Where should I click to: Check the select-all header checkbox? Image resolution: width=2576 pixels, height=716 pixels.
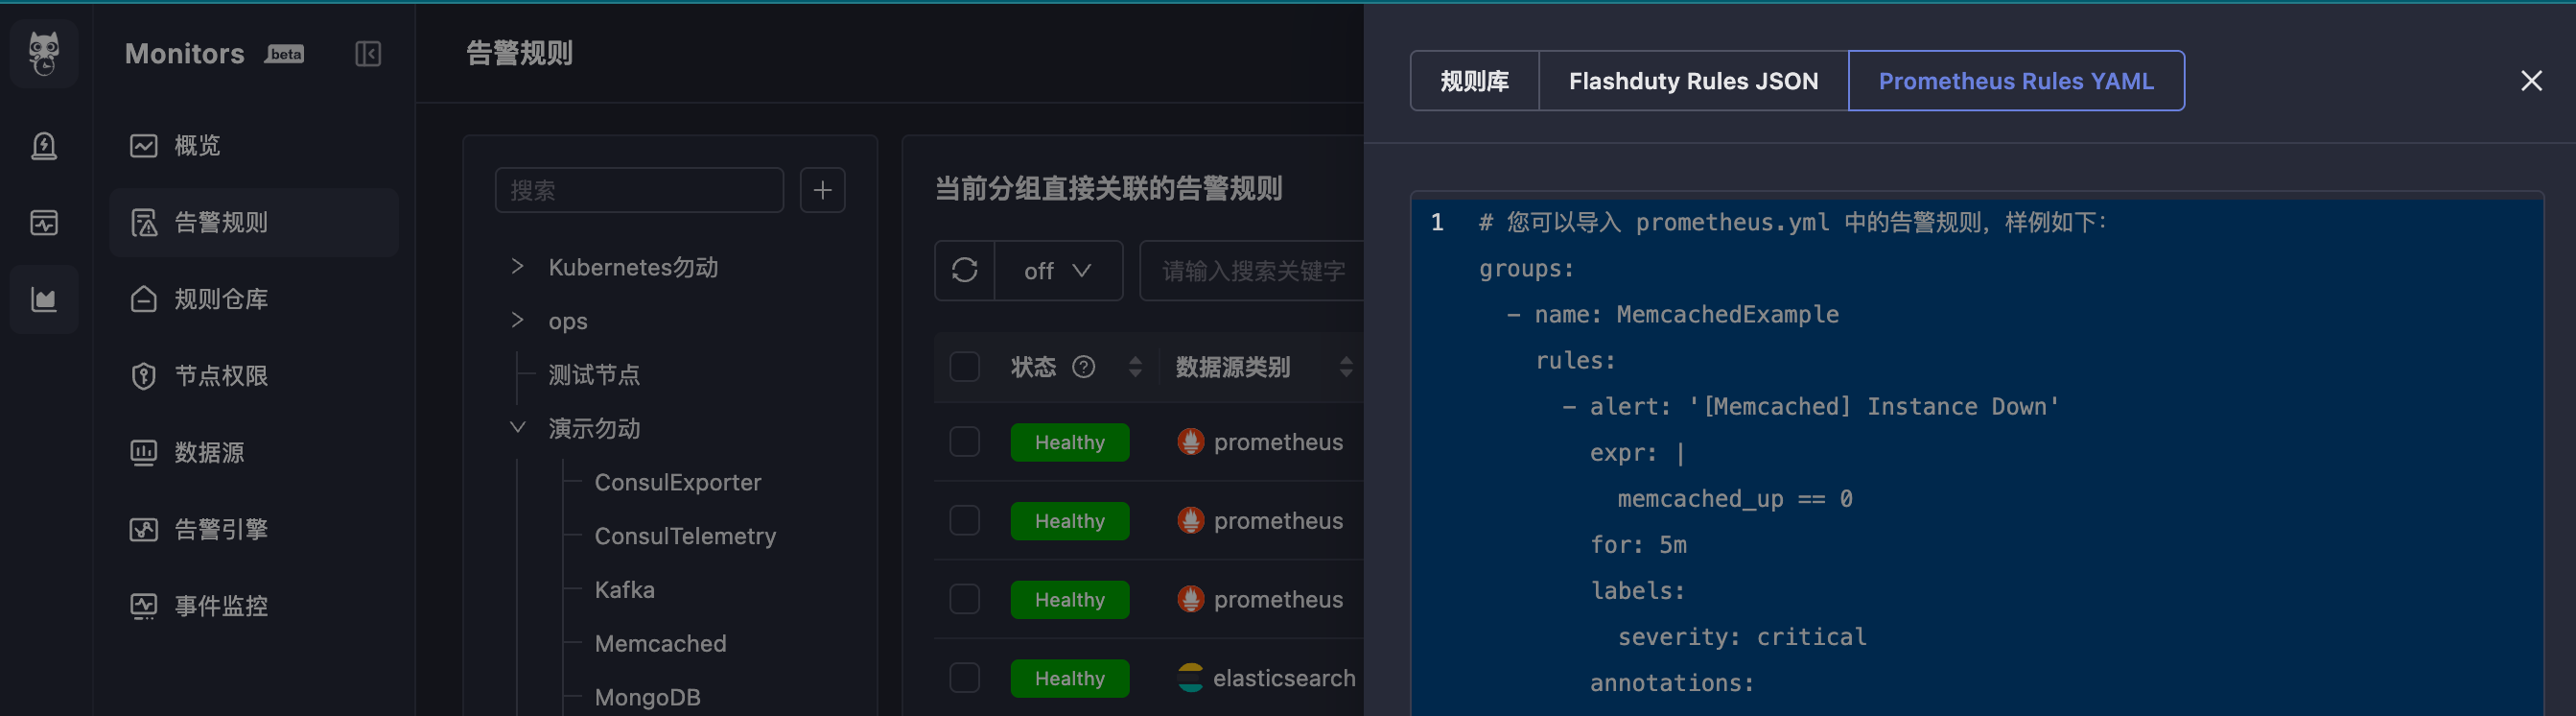click(964, 368)
